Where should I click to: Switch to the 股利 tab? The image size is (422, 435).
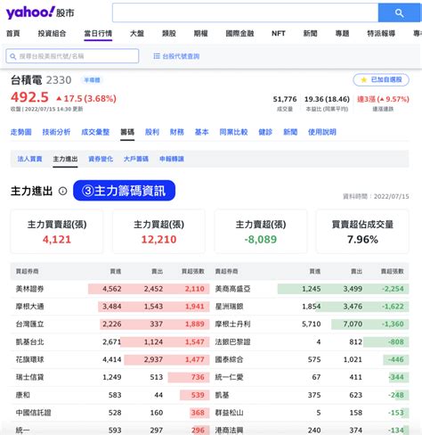152,132
